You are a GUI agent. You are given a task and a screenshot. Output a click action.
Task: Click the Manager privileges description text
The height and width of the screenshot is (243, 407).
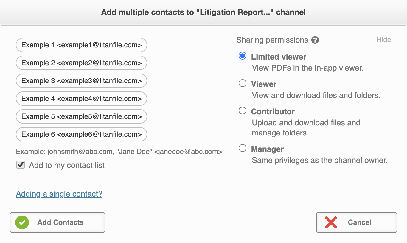[x=319, y=160]
